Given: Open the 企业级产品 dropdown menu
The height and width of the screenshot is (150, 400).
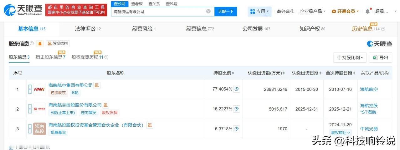Looking at the screenshot, I should (313, 11).
